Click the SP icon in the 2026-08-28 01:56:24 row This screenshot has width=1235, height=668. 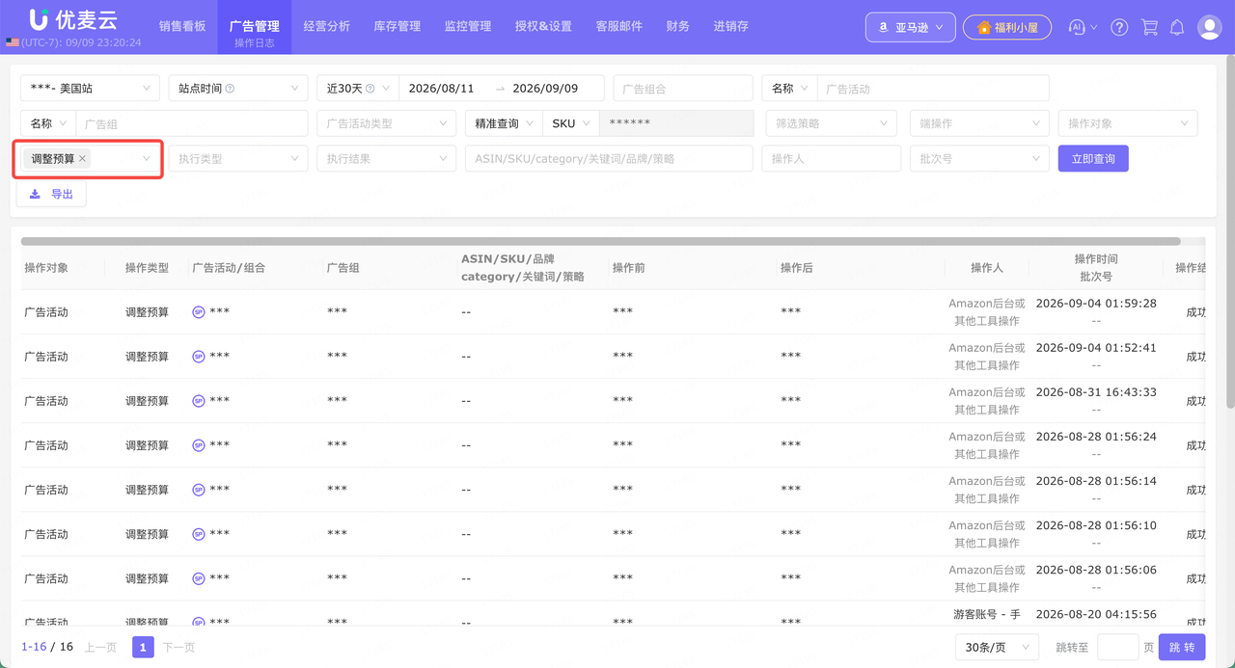(x=199, y=445)
